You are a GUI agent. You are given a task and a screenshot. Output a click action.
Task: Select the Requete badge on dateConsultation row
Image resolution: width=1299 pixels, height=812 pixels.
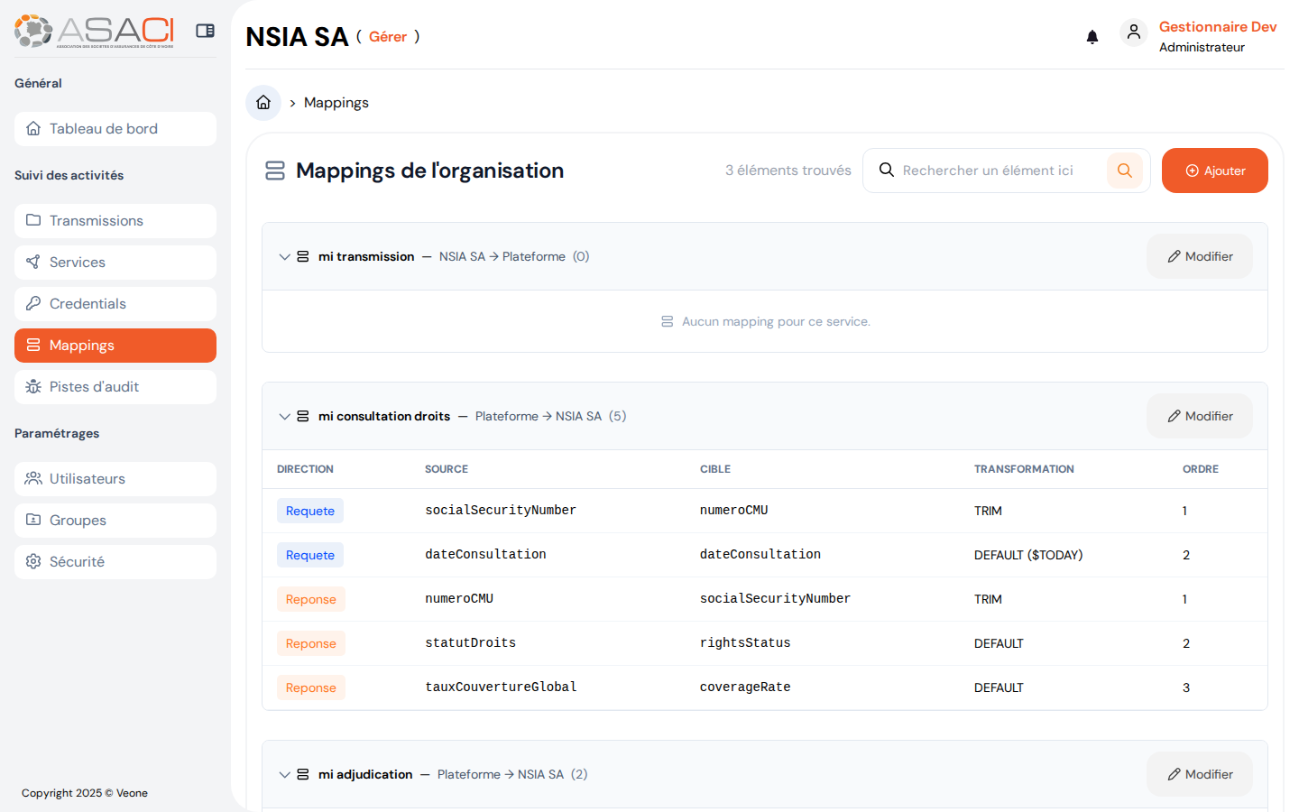tap(310, 554)
